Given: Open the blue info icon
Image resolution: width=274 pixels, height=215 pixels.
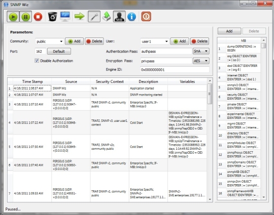Looking at the screenshot, I should (x=131, y=17).
